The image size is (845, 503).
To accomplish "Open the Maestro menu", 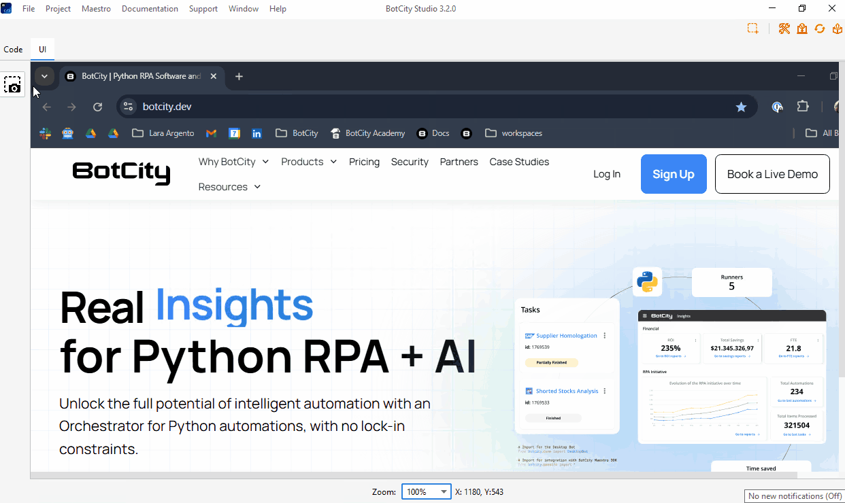I will (96, 9).
